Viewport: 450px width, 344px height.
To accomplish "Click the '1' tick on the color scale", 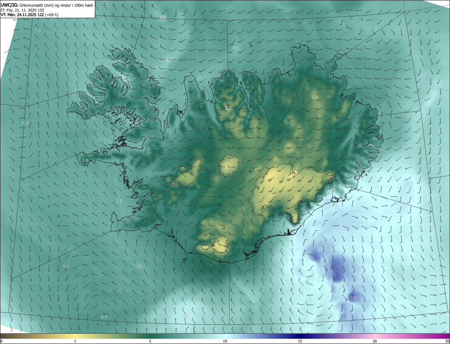I will click(x=76, y=341).
